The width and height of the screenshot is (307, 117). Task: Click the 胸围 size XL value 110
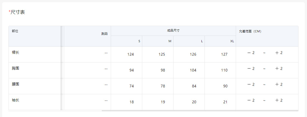tap(224, 70)
